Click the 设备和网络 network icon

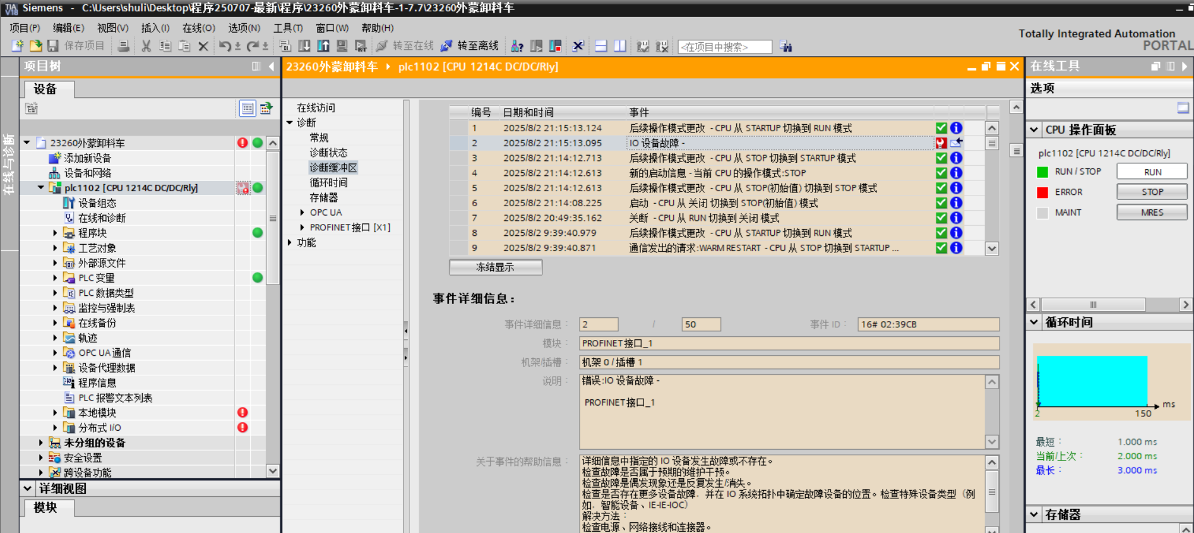(55, 173)
